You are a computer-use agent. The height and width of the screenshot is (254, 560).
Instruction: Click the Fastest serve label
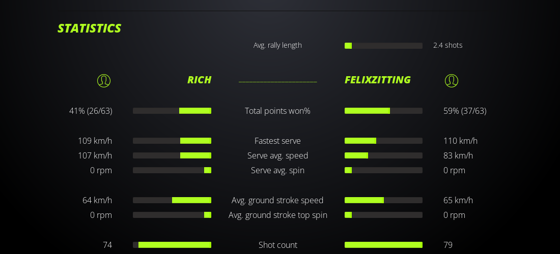pyautogui.click(x=277, y=141)
